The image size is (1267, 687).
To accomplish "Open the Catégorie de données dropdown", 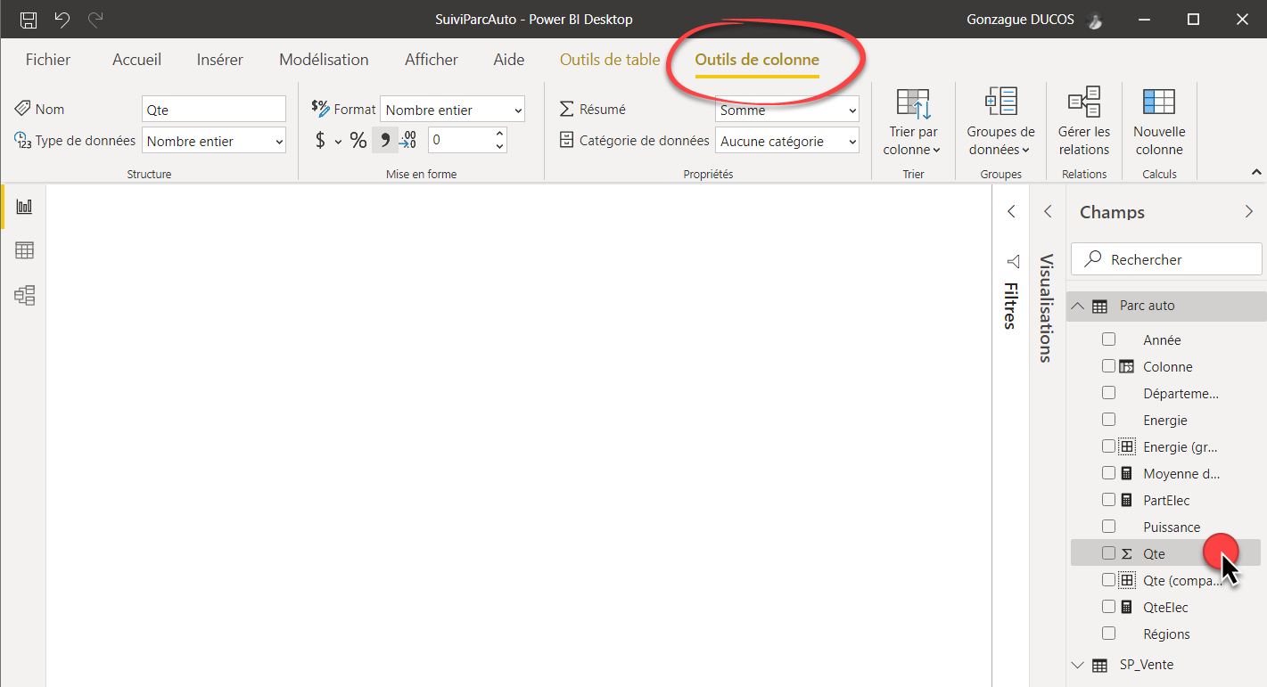I will [787, 141].
